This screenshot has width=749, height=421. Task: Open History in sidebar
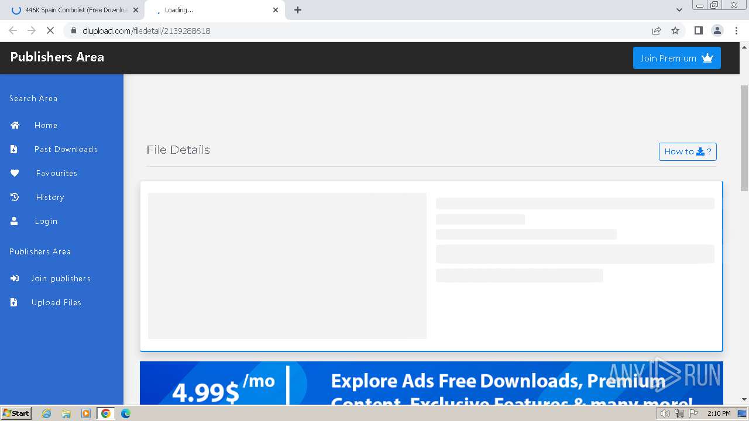pos(50,197)
